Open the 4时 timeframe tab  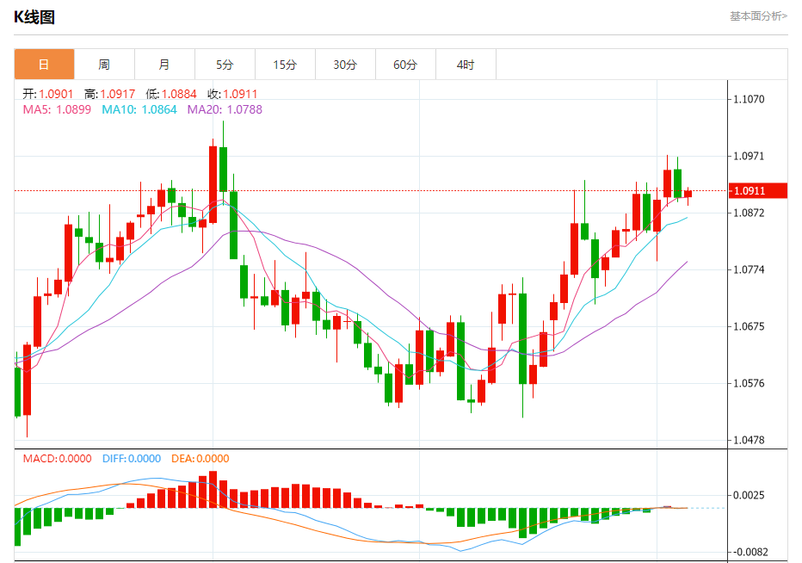pos(466,65)
